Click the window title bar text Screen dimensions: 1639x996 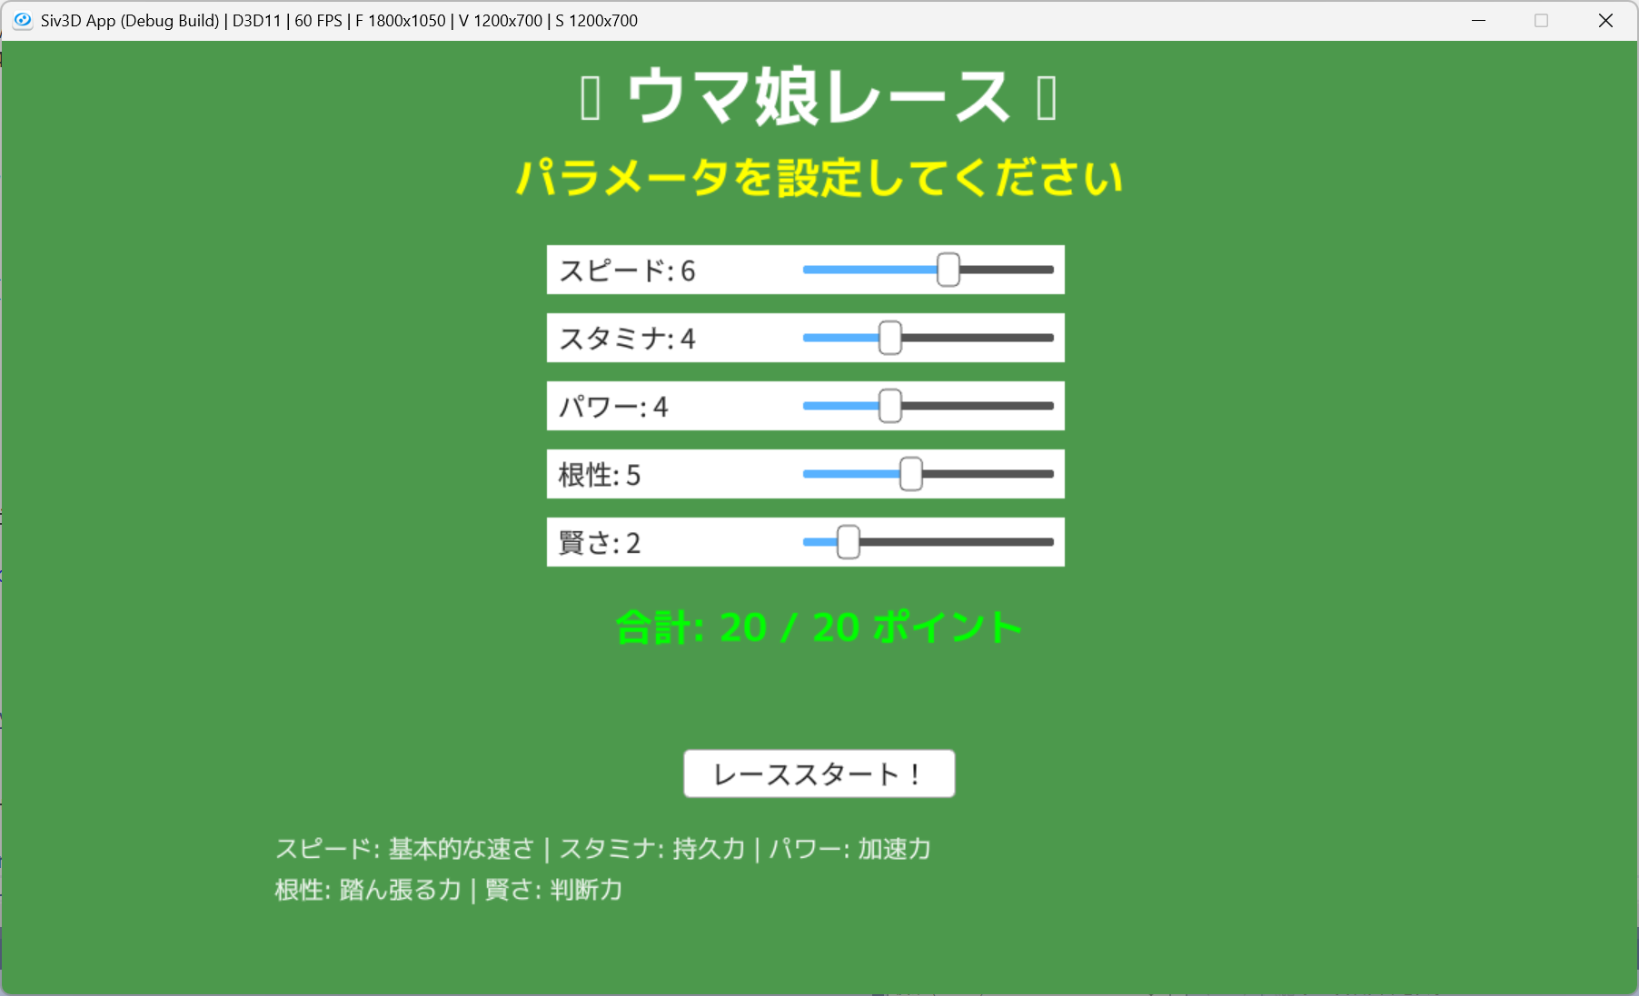pyautogui.click(x=339, y=20)
